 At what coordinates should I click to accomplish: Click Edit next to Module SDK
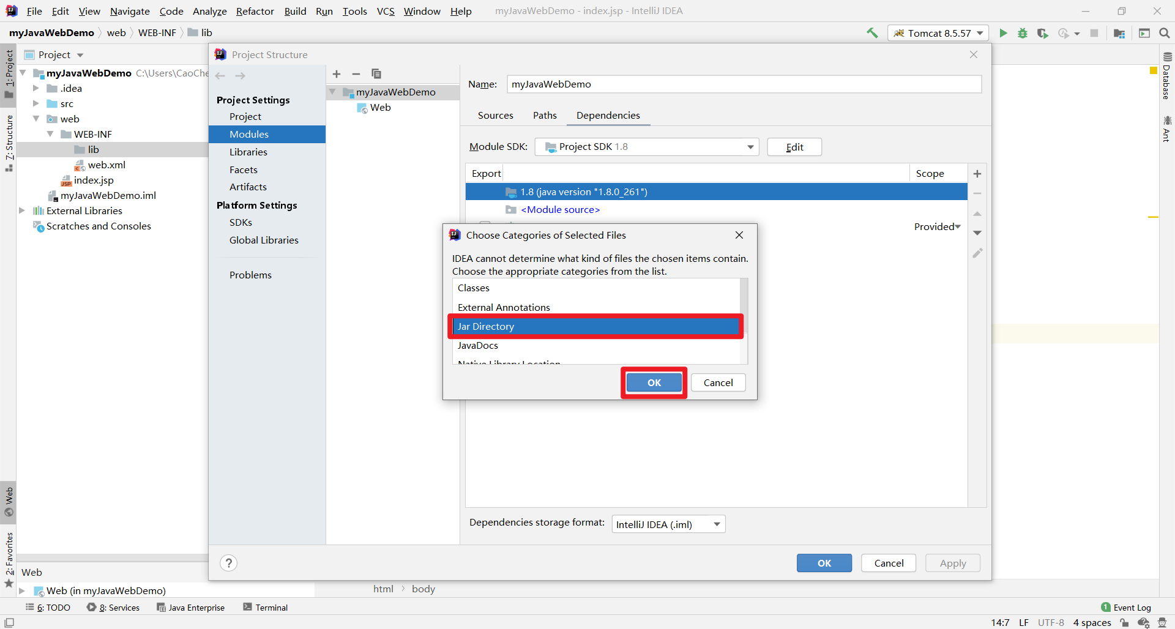click(794, 147)
